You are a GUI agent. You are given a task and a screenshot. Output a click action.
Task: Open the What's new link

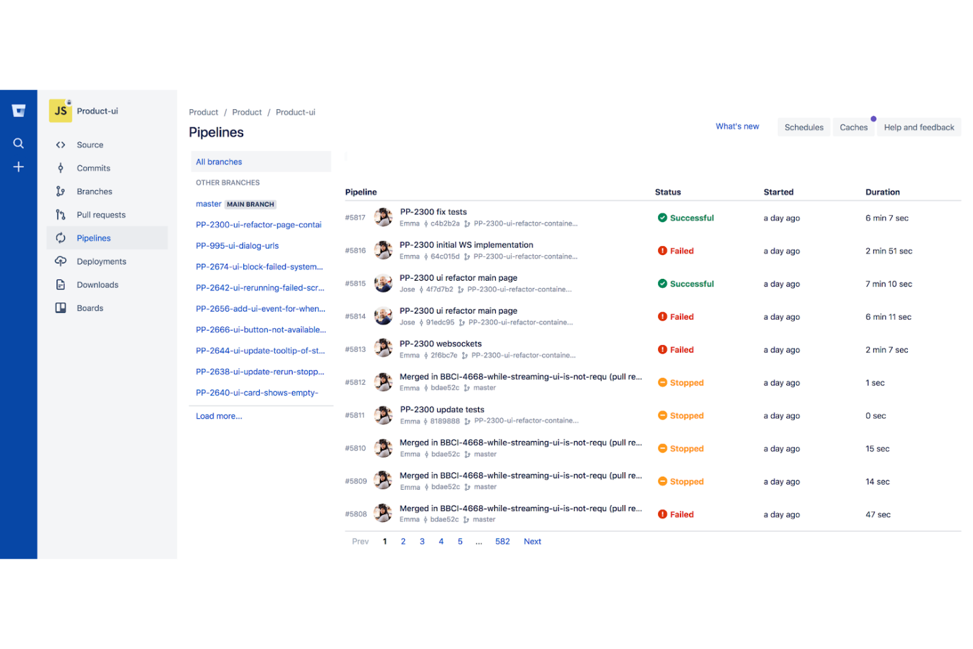(737, 126)
